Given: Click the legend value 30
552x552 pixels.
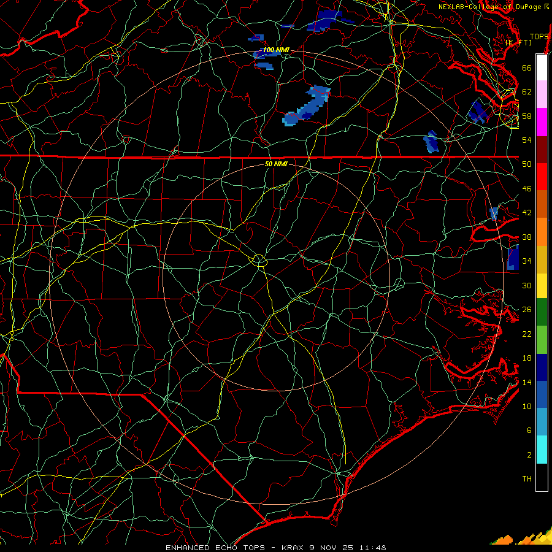Looking at the screenshot, I should pyautogui.click(x=527, y=285).
